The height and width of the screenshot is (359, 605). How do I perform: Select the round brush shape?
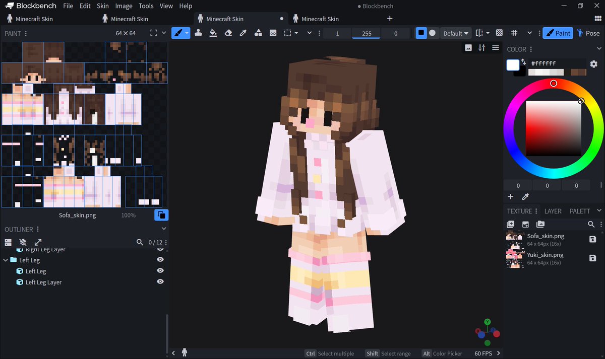click(x=432, y=33)
